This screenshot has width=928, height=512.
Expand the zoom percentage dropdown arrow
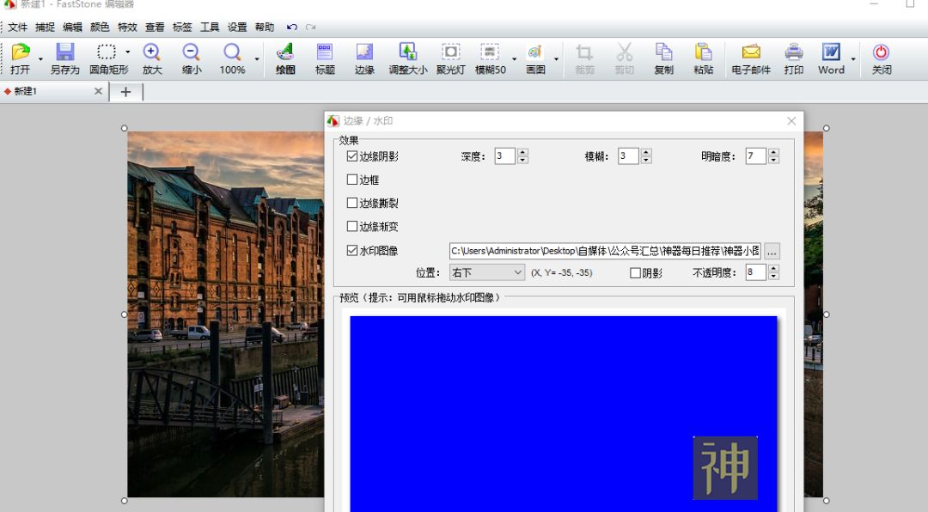257,59
